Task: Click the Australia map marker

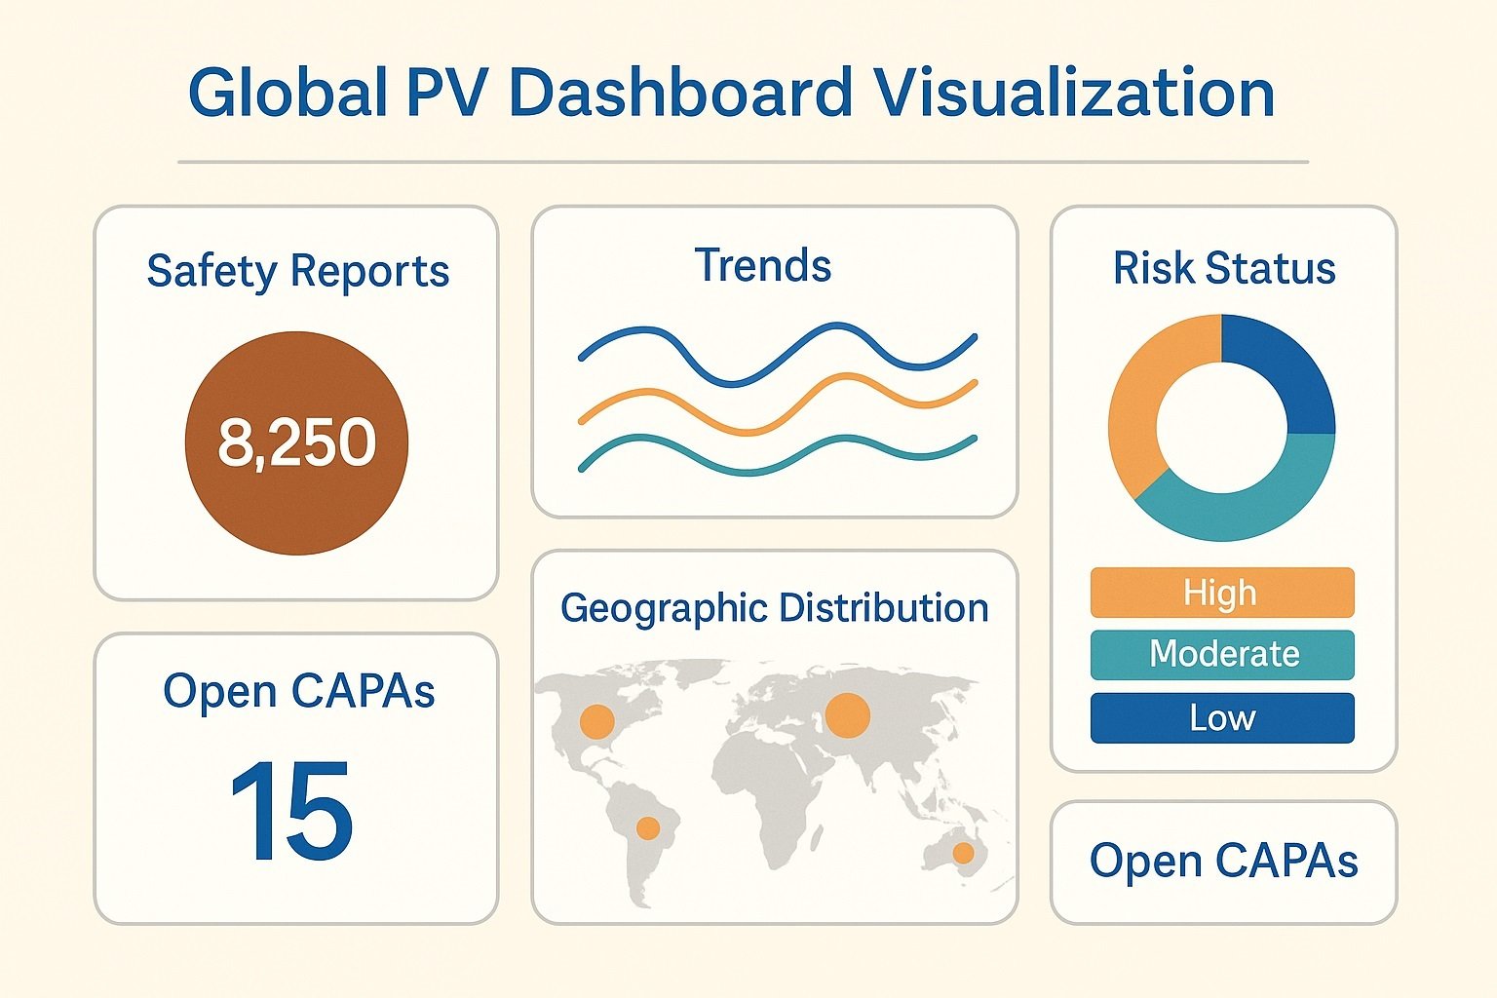Action: [963, 853]
